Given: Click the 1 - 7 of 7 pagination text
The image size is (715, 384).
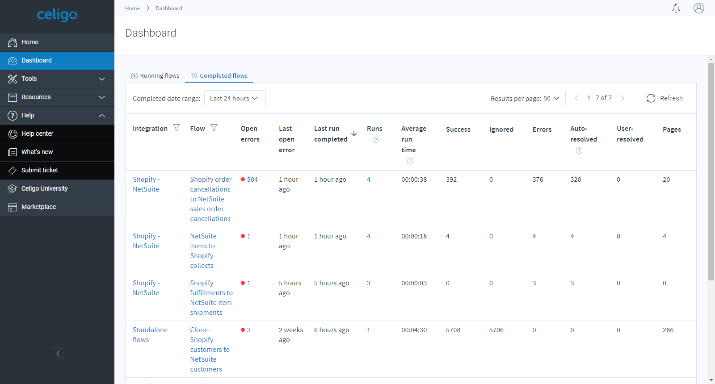Looking at the screenshot, I should (x=599, y=98).
